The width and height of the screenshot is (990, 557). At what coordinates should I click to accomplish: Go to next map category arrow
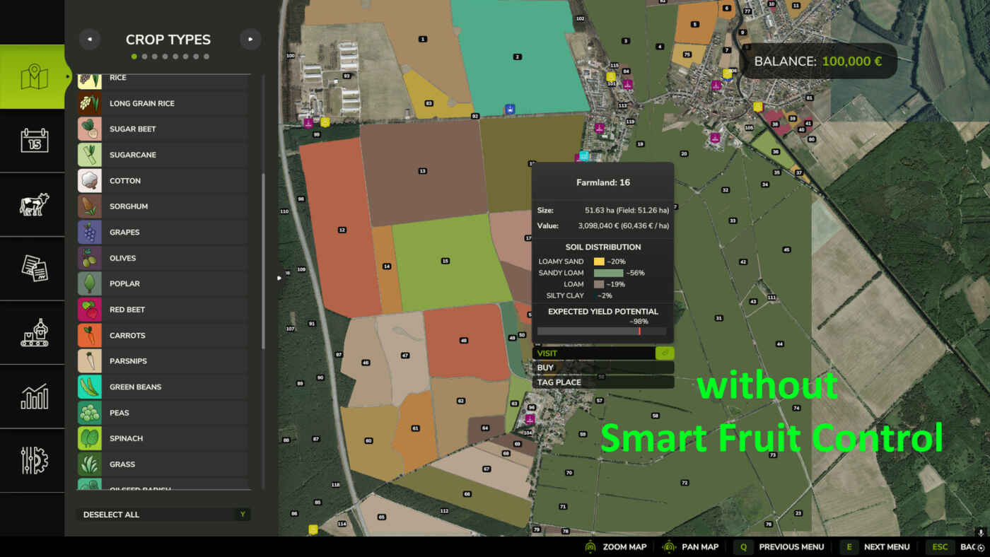pos(250,40)
